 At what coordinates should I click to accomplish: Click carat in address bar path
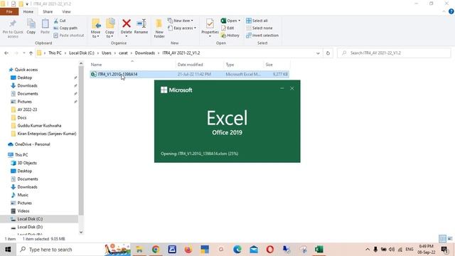[x=123, y=53]
